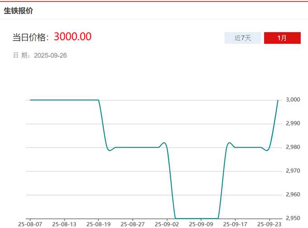The image size is (308, 228).
Task: Click the 3,000 y-axis value label
Action: coord(293,100)
